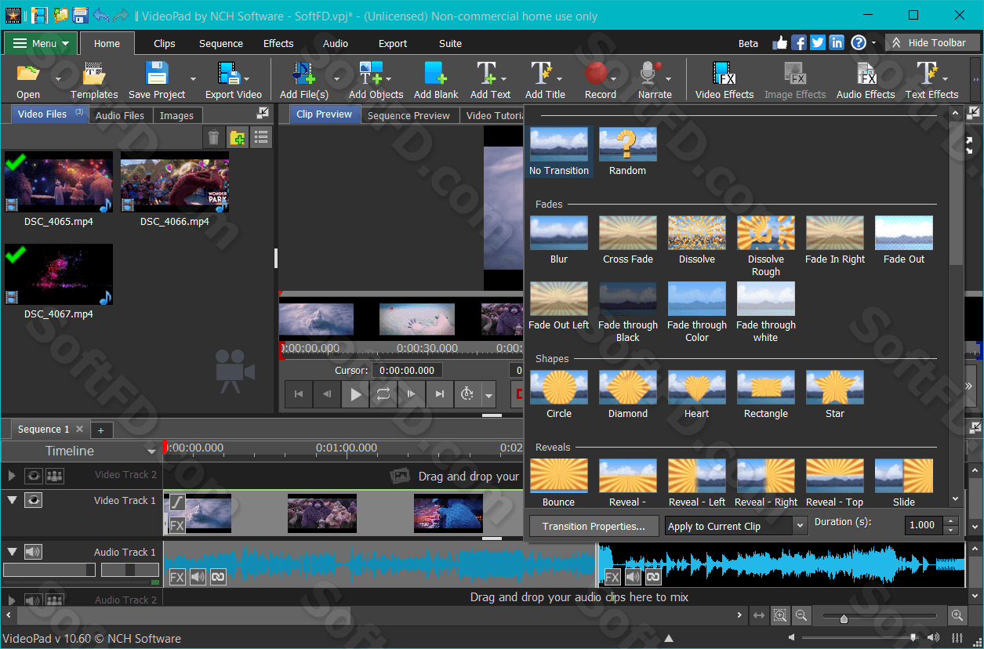The height and width of the screenshot is (649, 984).
Task: Open the Clips ribbon tab
Action: click(x=165, y=43)
